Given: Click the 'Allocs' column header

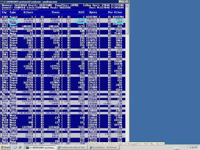Looking at the screenshot, I should pos(28,12).
